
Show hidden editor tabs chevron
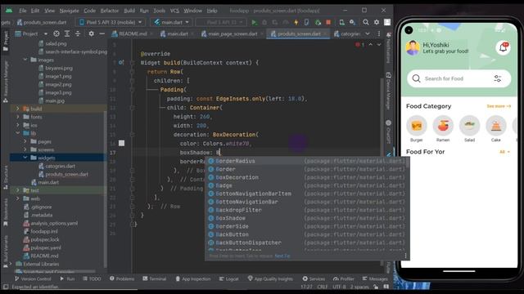368,33
